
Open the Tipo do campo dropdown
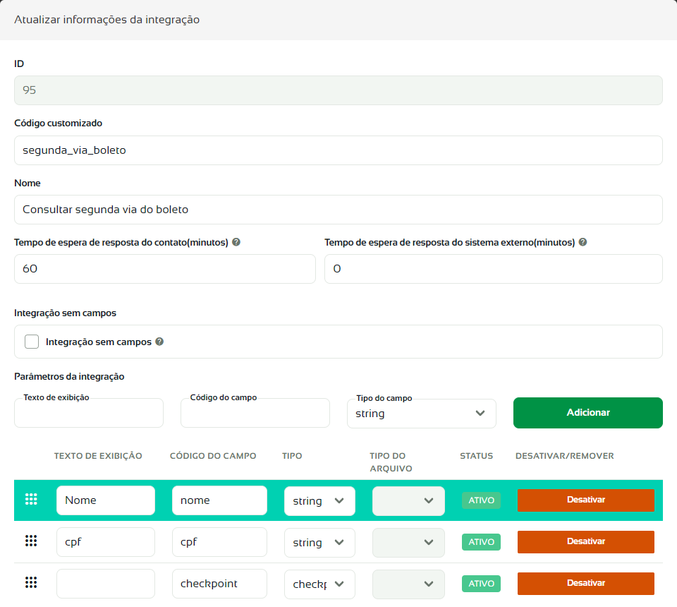422,414
